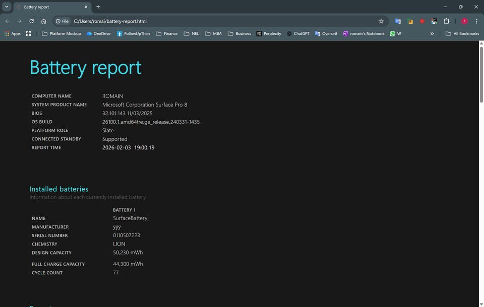Screen dimensions: 484x307
Task: Click the Home button in toolbar
Action: click(x=44, y=21)
